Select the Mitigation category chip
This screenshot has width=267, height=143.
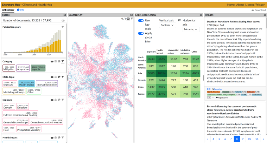pos(9,68)
